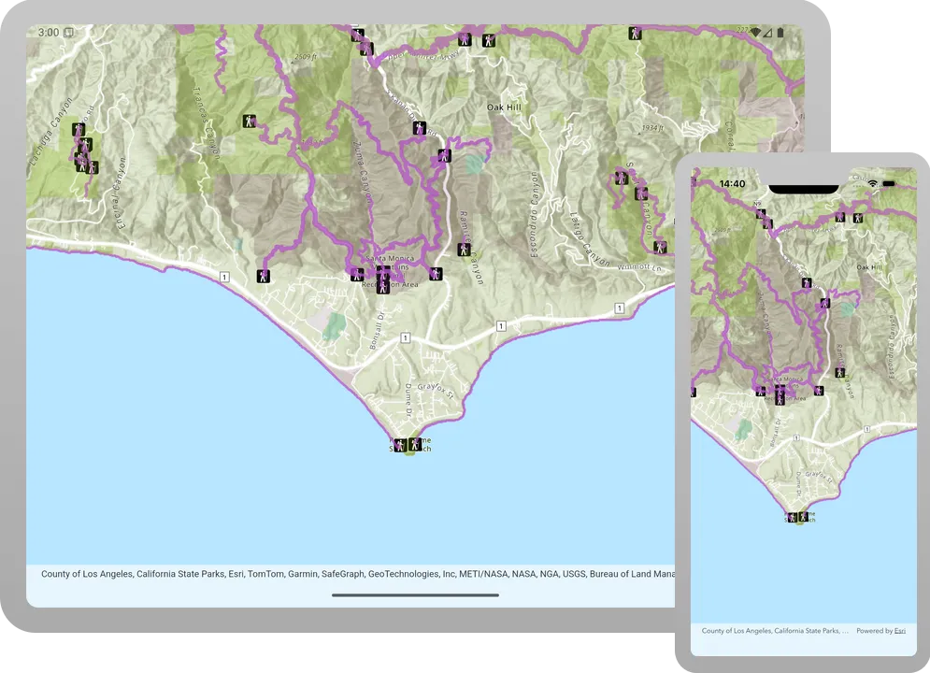Select the hiker icon just below Kanan Dr label on tablet
The image size is (930, 673).
click(x=420, y=128)
